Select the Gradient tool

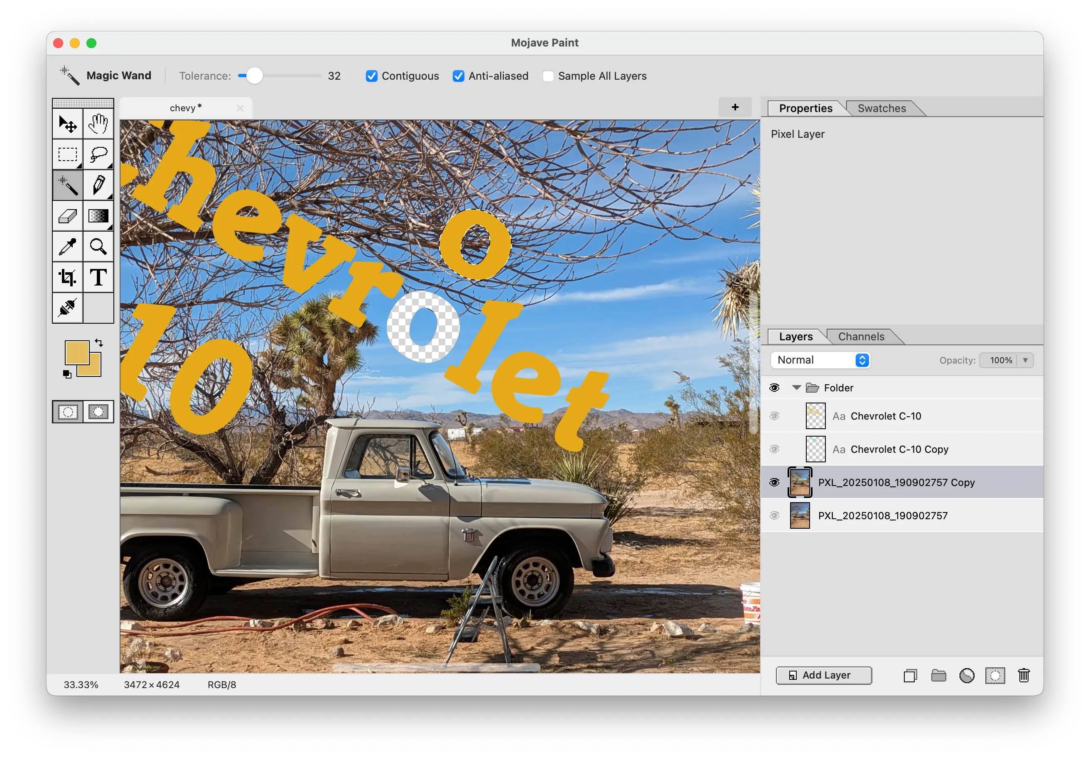(98, 216)
